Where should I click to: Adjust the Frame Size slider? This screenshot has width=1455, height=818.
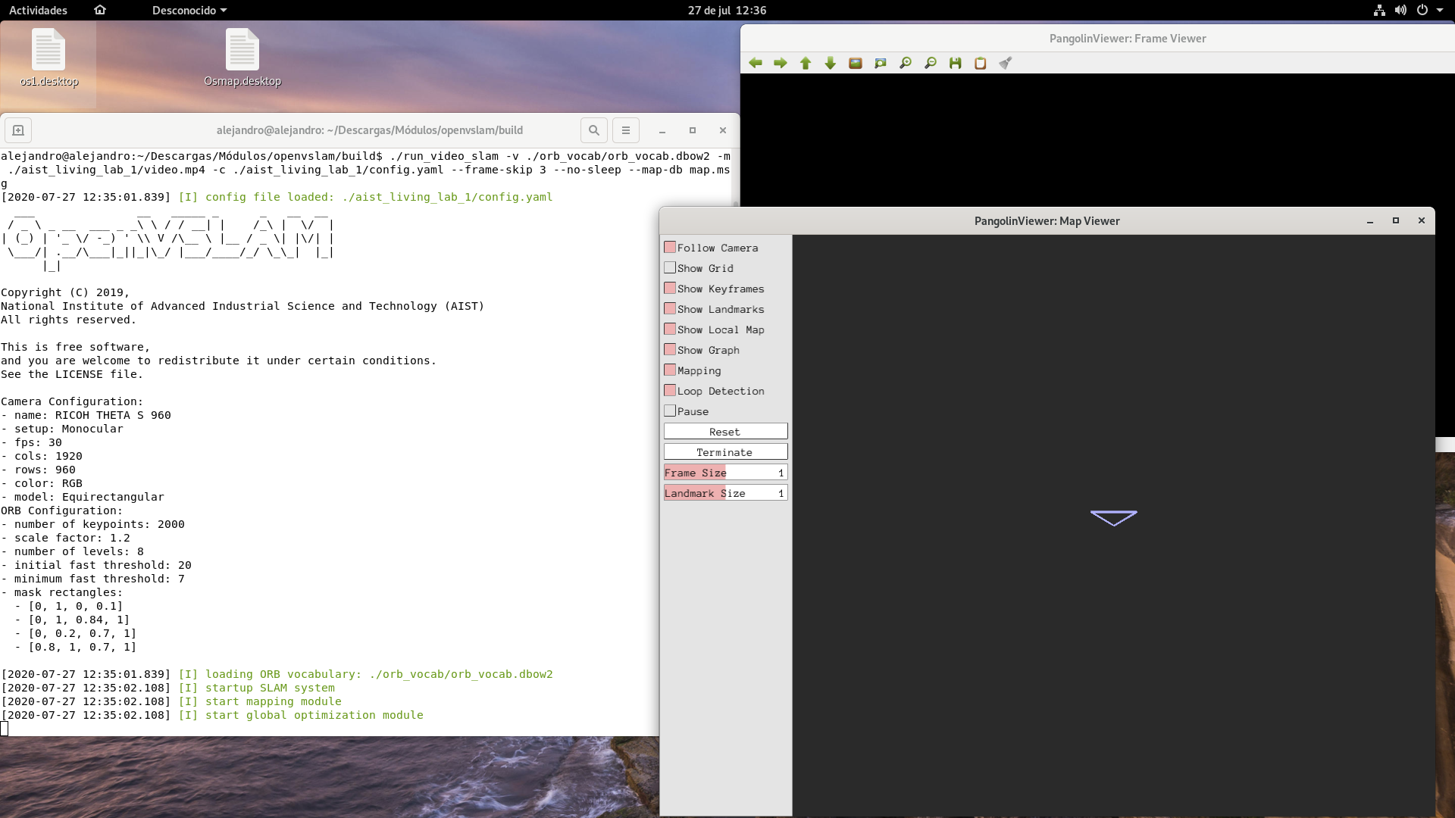click(x=725, y=472)
